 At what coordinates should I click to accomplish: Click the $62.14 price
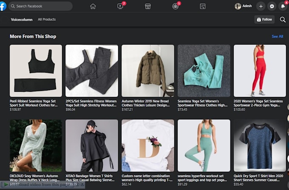pyautogui.click(x=127, y=184)
